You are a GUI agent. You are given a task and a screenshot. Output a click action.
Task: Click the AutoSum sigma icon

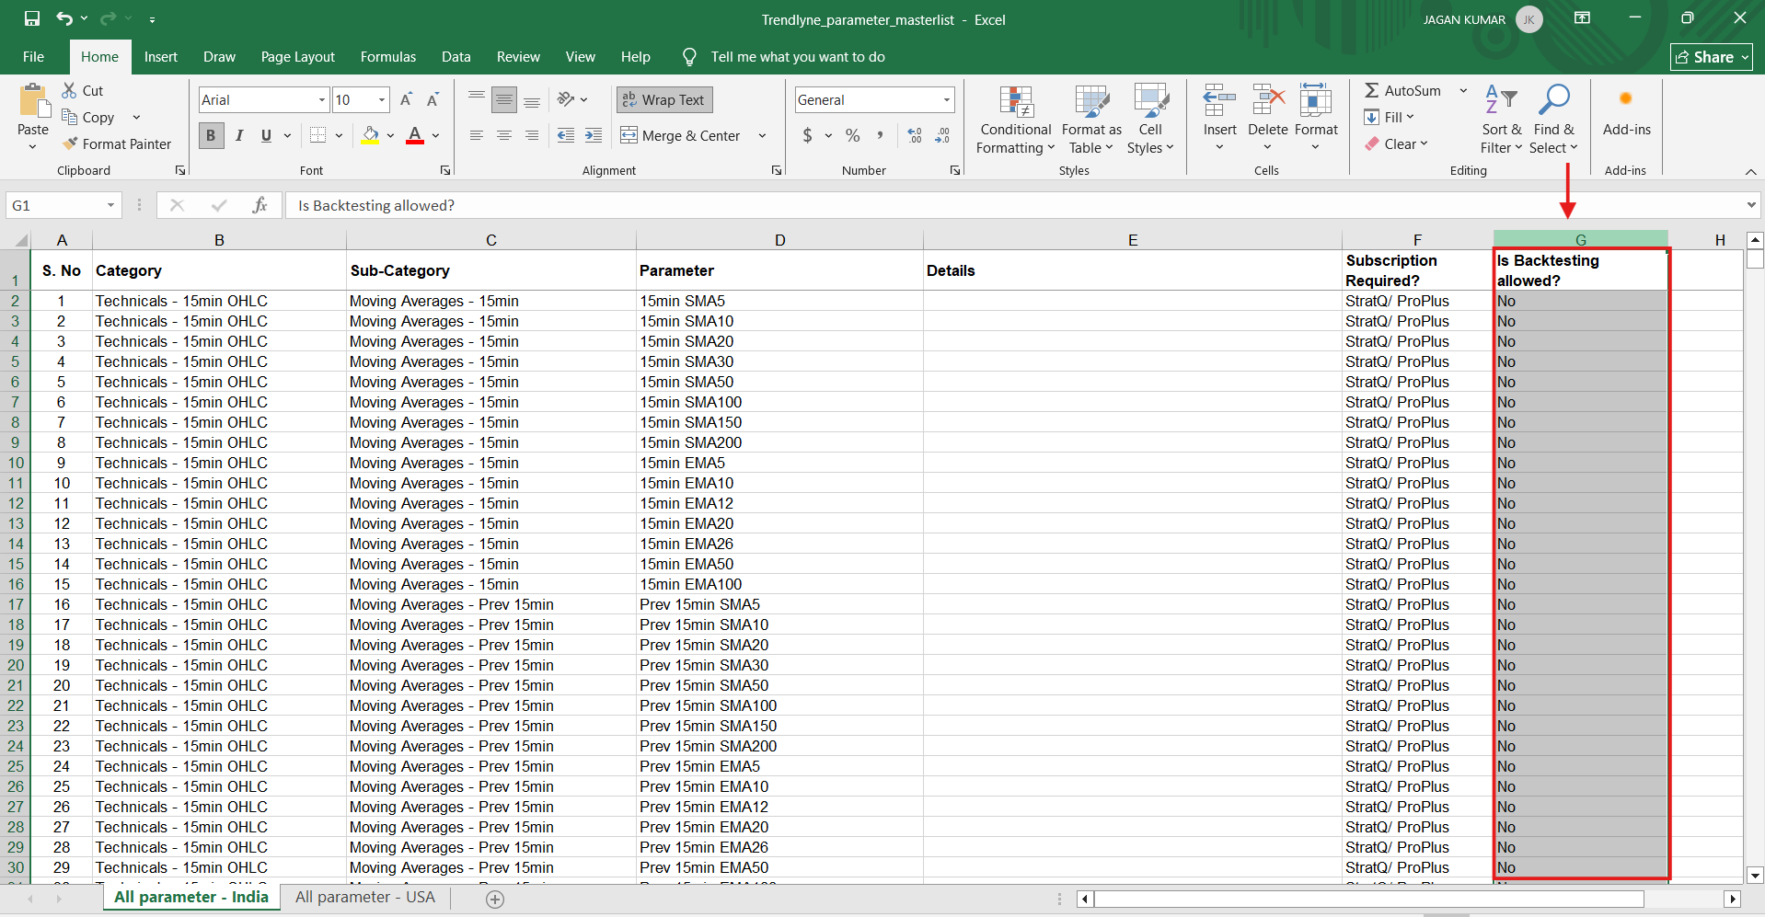(x=1371, y=90)
